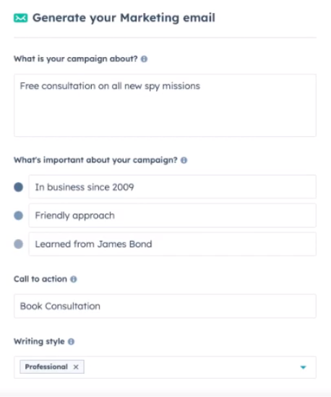This screenshot has height=397, width=331.
Task: Click the pale bullet beside James Bond field
Action: point(19,244)
